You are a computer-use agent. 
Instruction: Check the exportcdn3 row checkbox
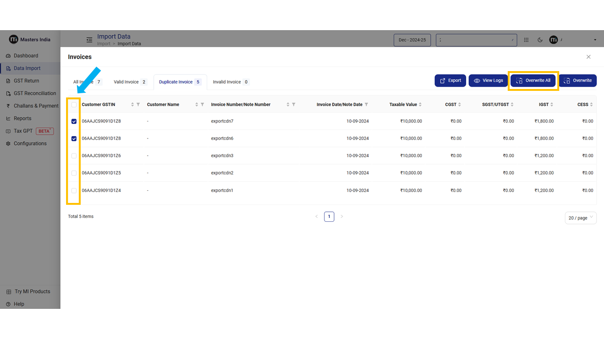[74, 156]
